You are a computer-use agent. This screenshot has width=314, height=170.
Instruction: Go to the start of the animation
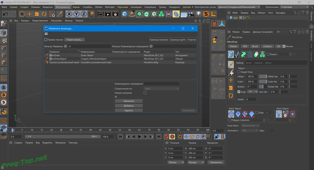coord(120,137)
